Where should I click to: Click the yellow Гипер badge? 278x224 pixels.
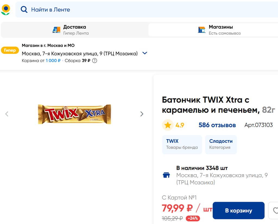10,50
